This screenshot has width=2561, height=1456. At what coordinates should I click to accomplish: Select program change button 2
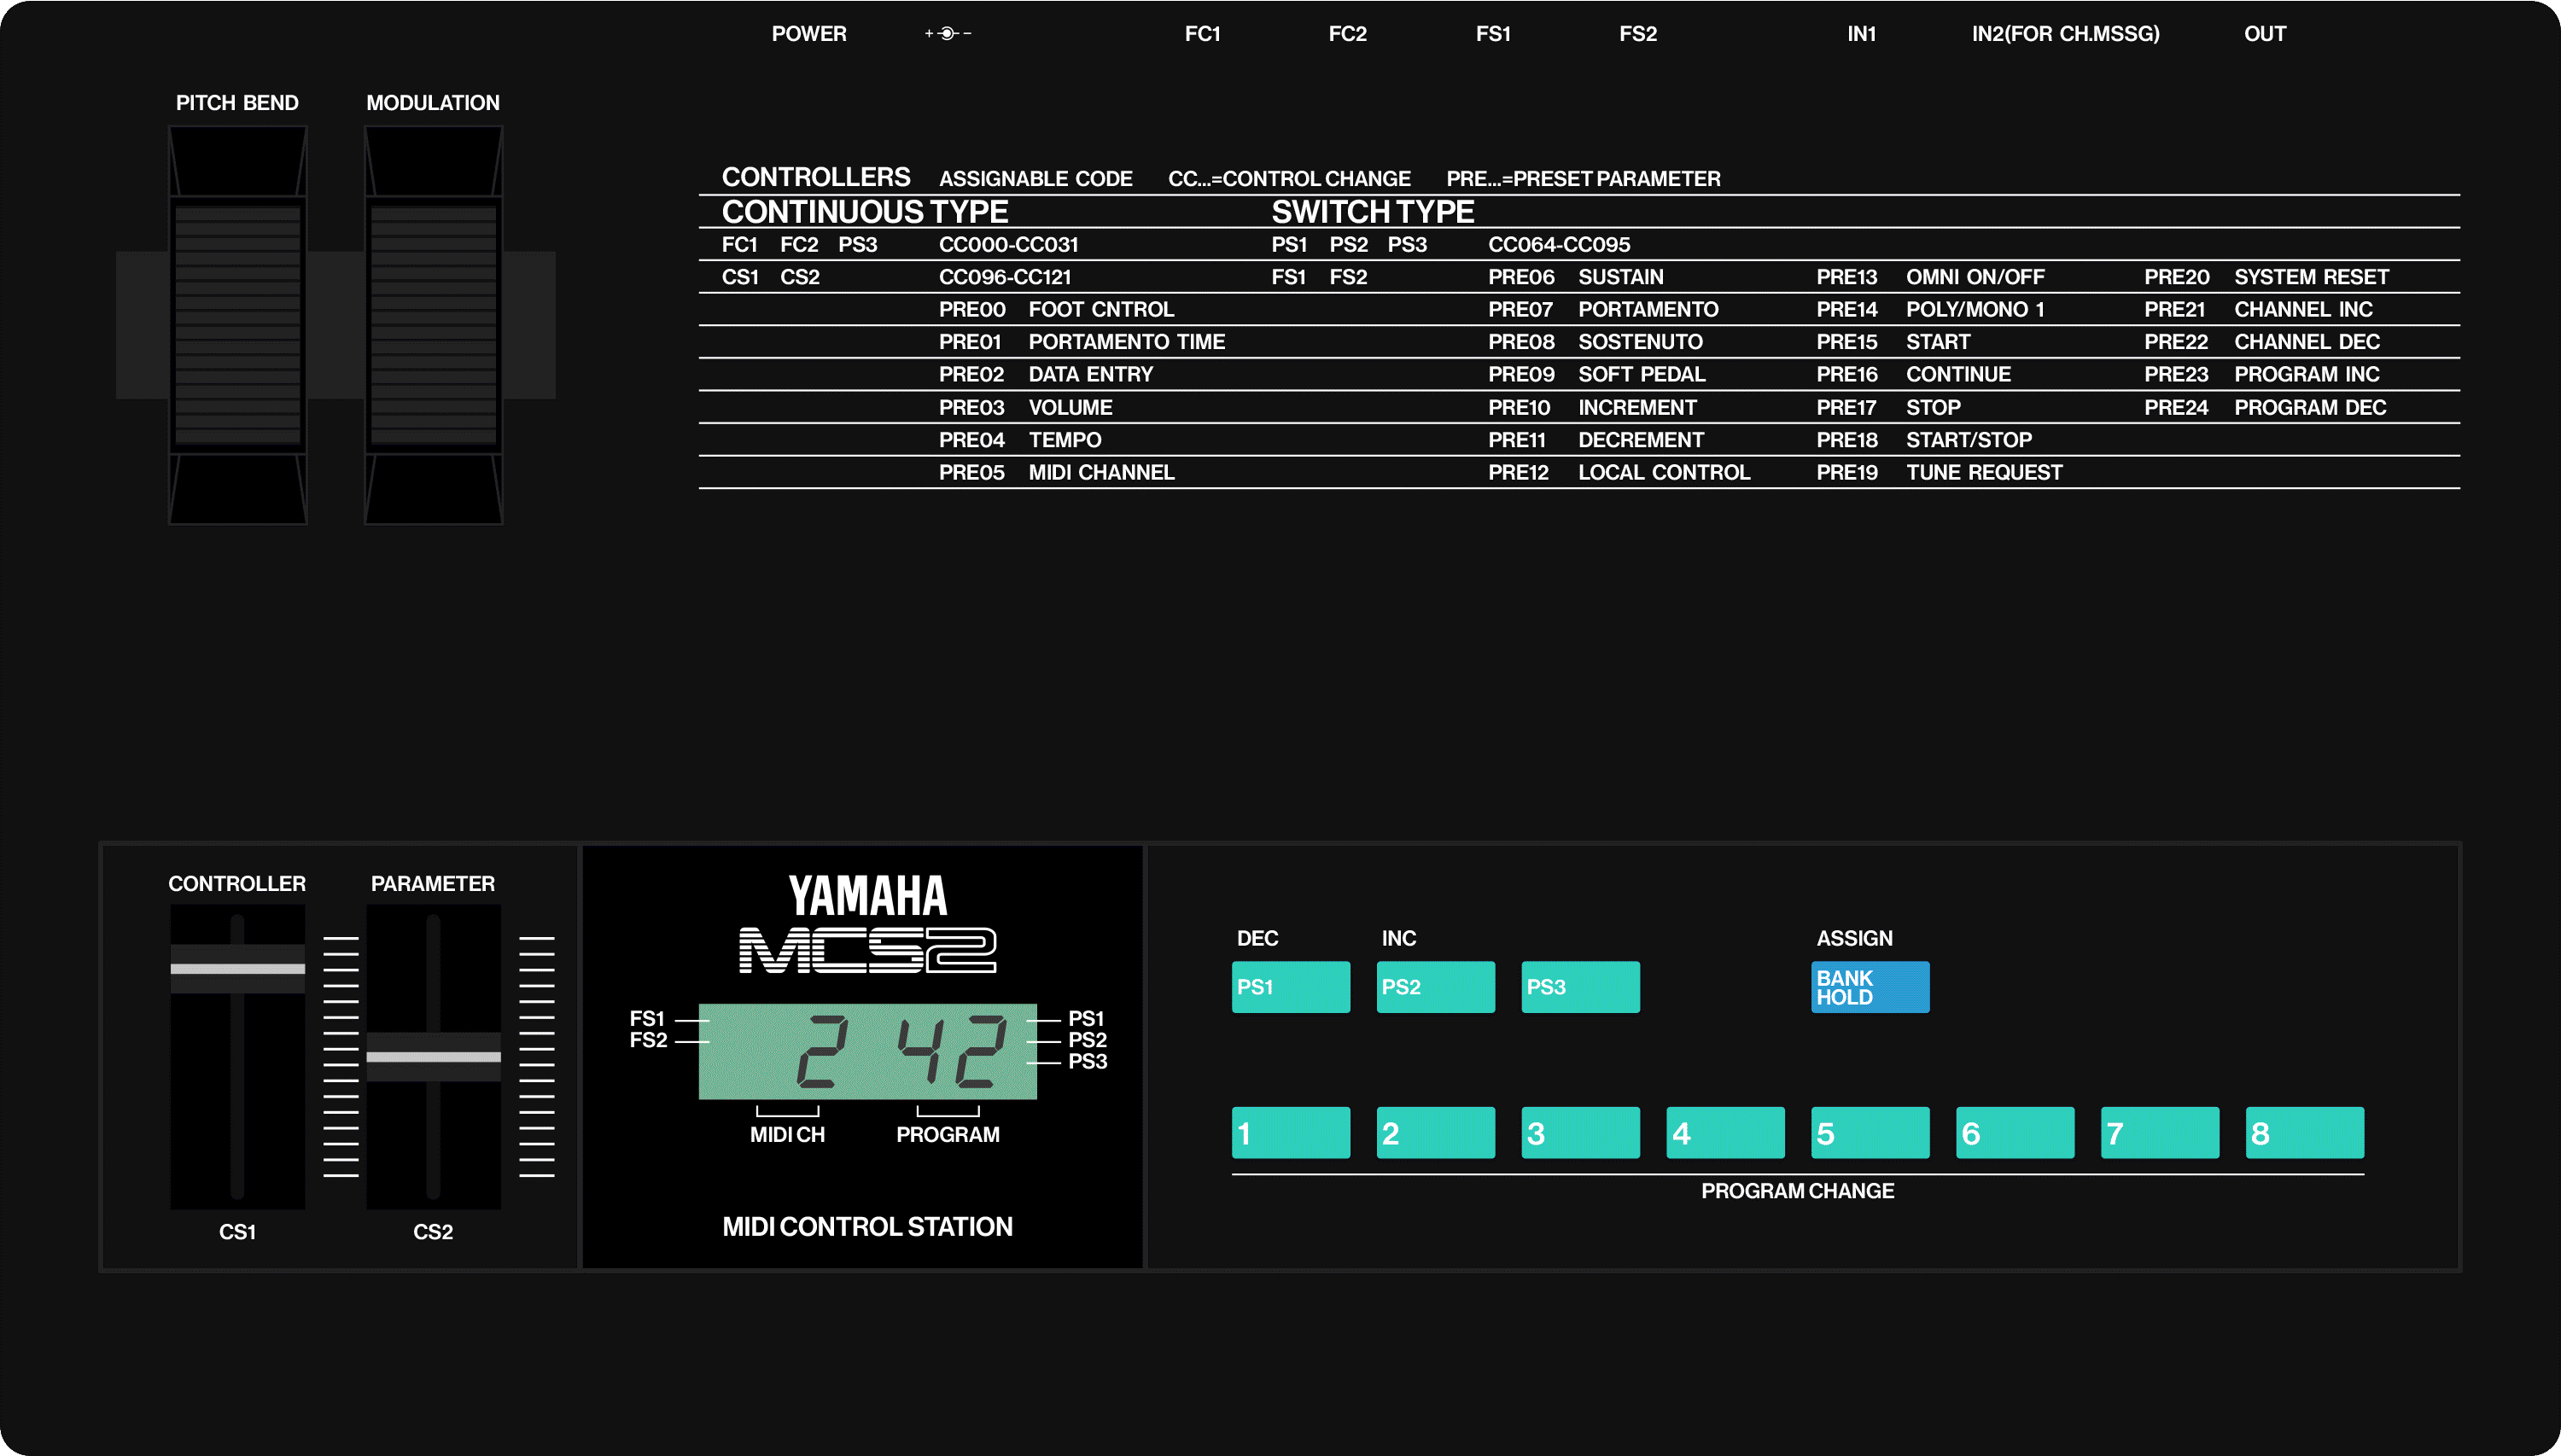pos(1435,1132)
